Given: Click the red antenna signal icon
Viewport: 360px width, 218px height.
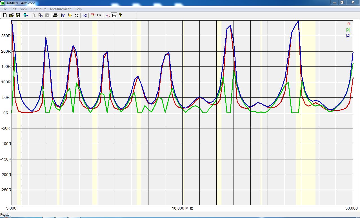Looking at the screenshot, I should [92, 15].
